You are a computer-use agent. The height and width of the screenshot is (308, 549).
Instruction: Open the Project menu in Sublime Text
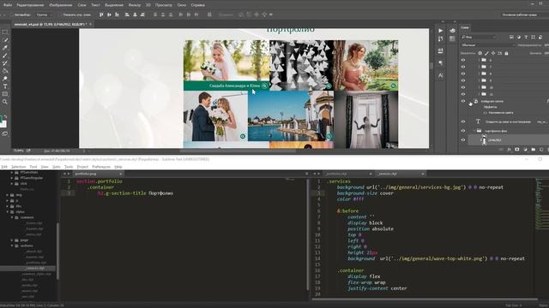tap(82, 167)
